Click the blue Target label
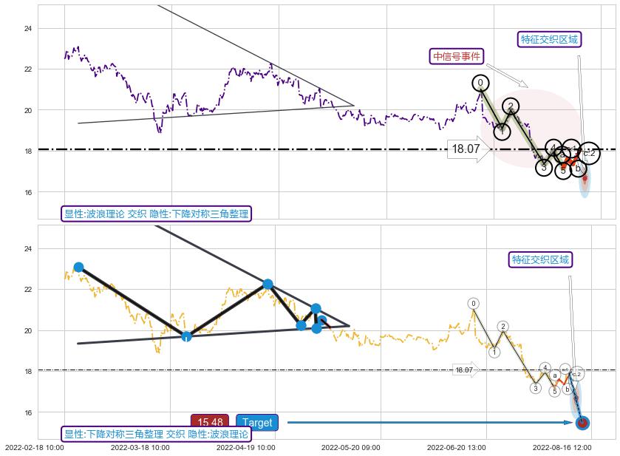The height and width of the screenshot is (456, 620). (256, 423)
